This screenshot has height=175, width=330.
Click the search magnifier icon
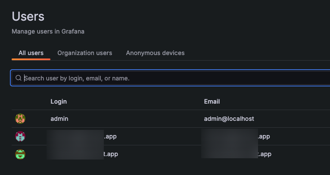click(x=19, y=78)
